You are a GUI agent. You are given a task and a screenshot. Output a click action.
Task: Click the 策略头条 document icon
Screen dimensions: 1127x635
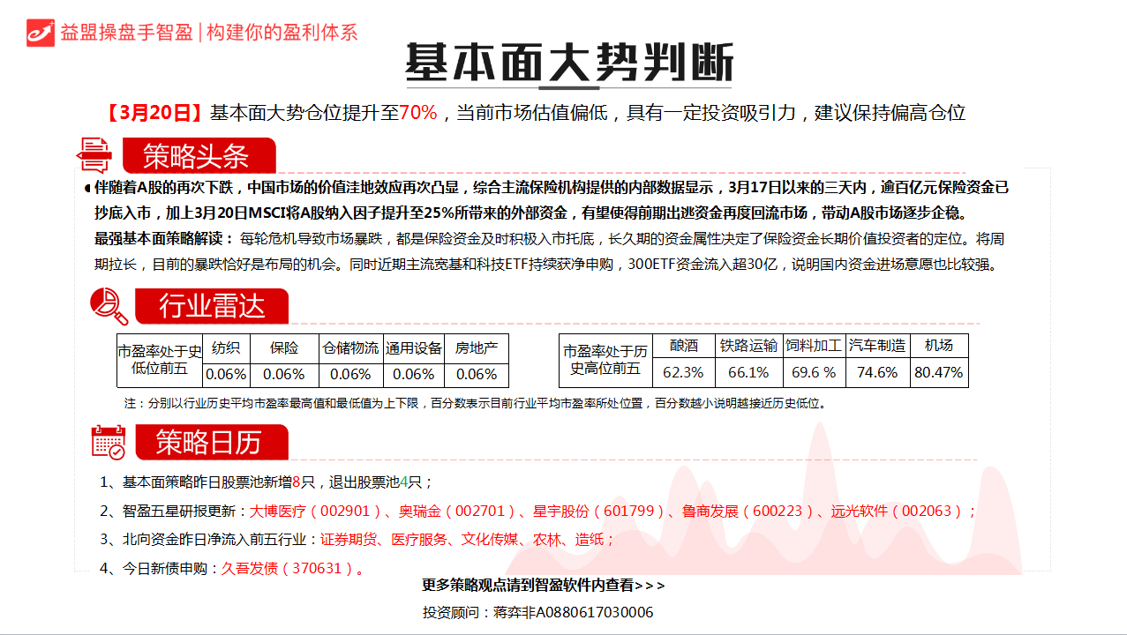tap(94, 155)
